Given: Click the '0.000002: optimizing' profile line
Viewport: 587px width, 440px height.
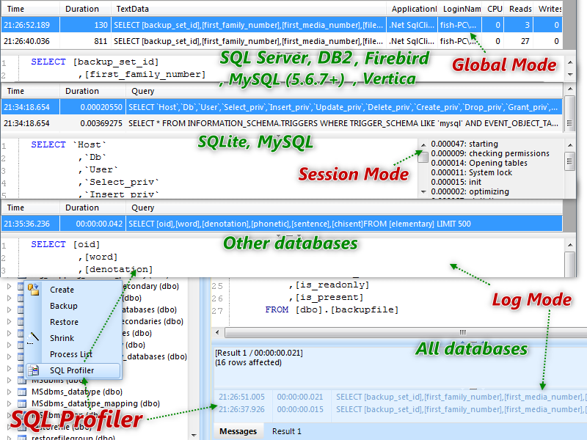Looking at the screenshot, I should 470,191.
